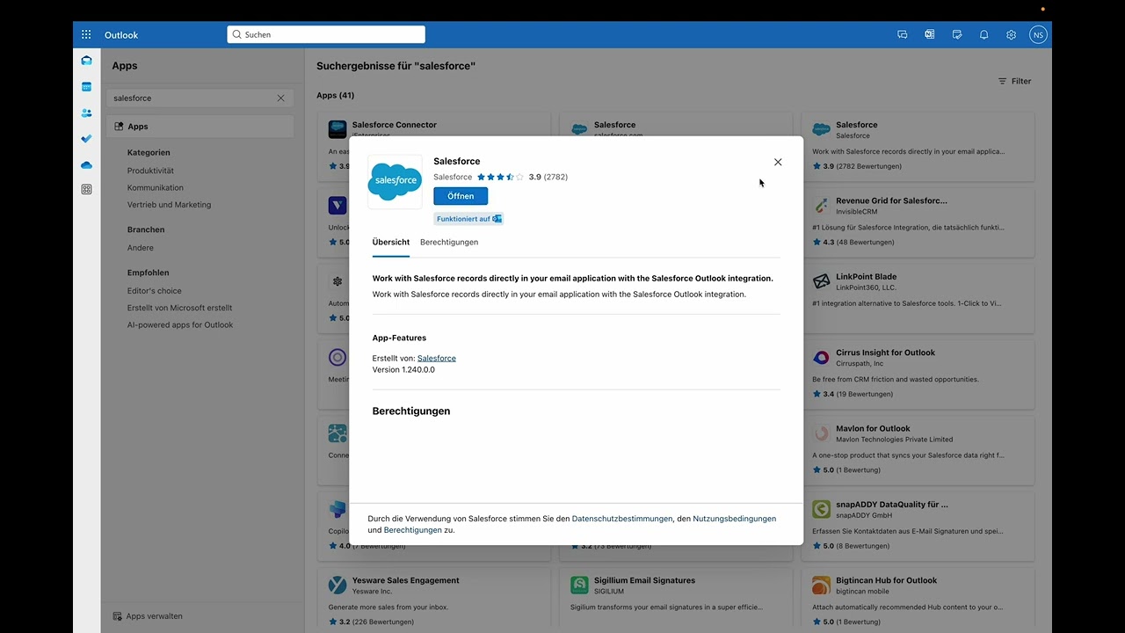This screenshot has height=633, width=1125.
Task: Select AI-powered apps for Outlook
Action: coord(180,324)
